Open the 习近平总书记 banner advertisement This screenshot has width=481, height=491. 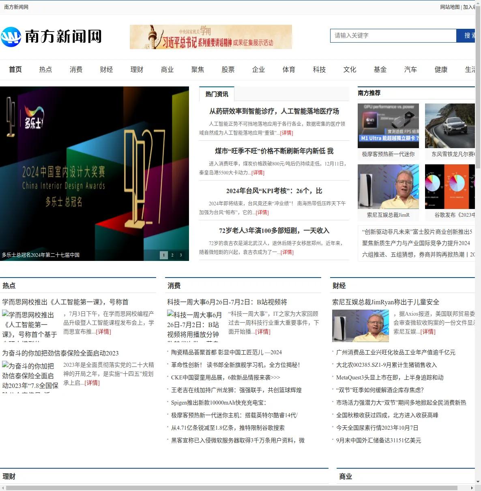[x=211, y=37]
